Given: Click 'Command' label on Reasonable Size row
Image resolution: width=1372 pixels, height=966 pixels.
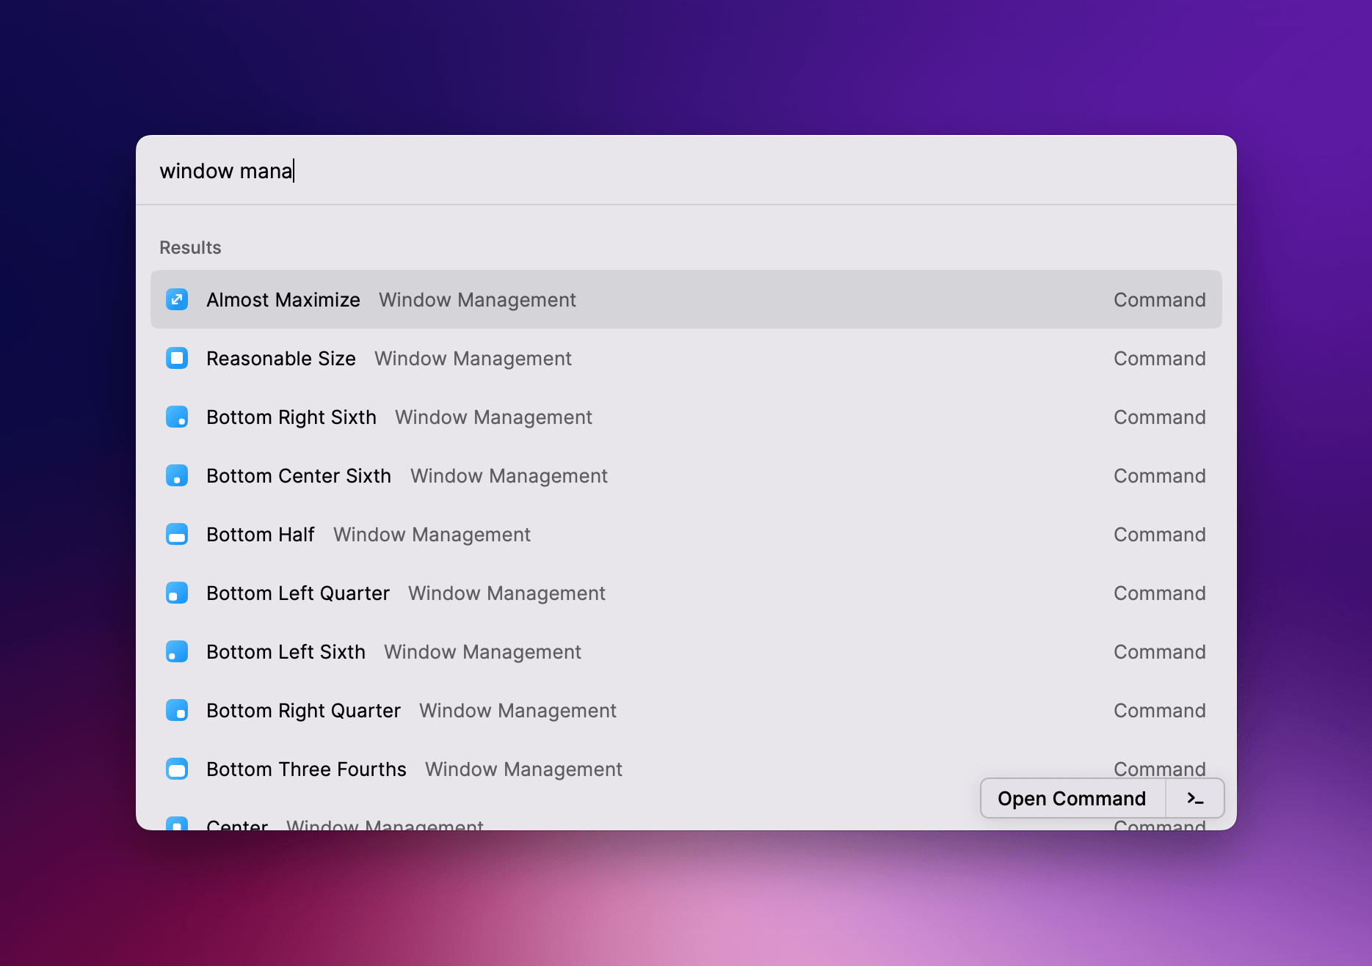Looking at the screenshot, I should click(1160, 359).
